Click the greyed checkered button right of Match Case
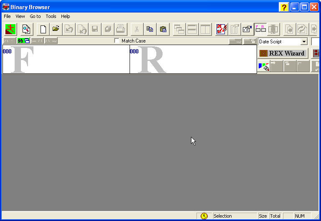 point(236,41)
